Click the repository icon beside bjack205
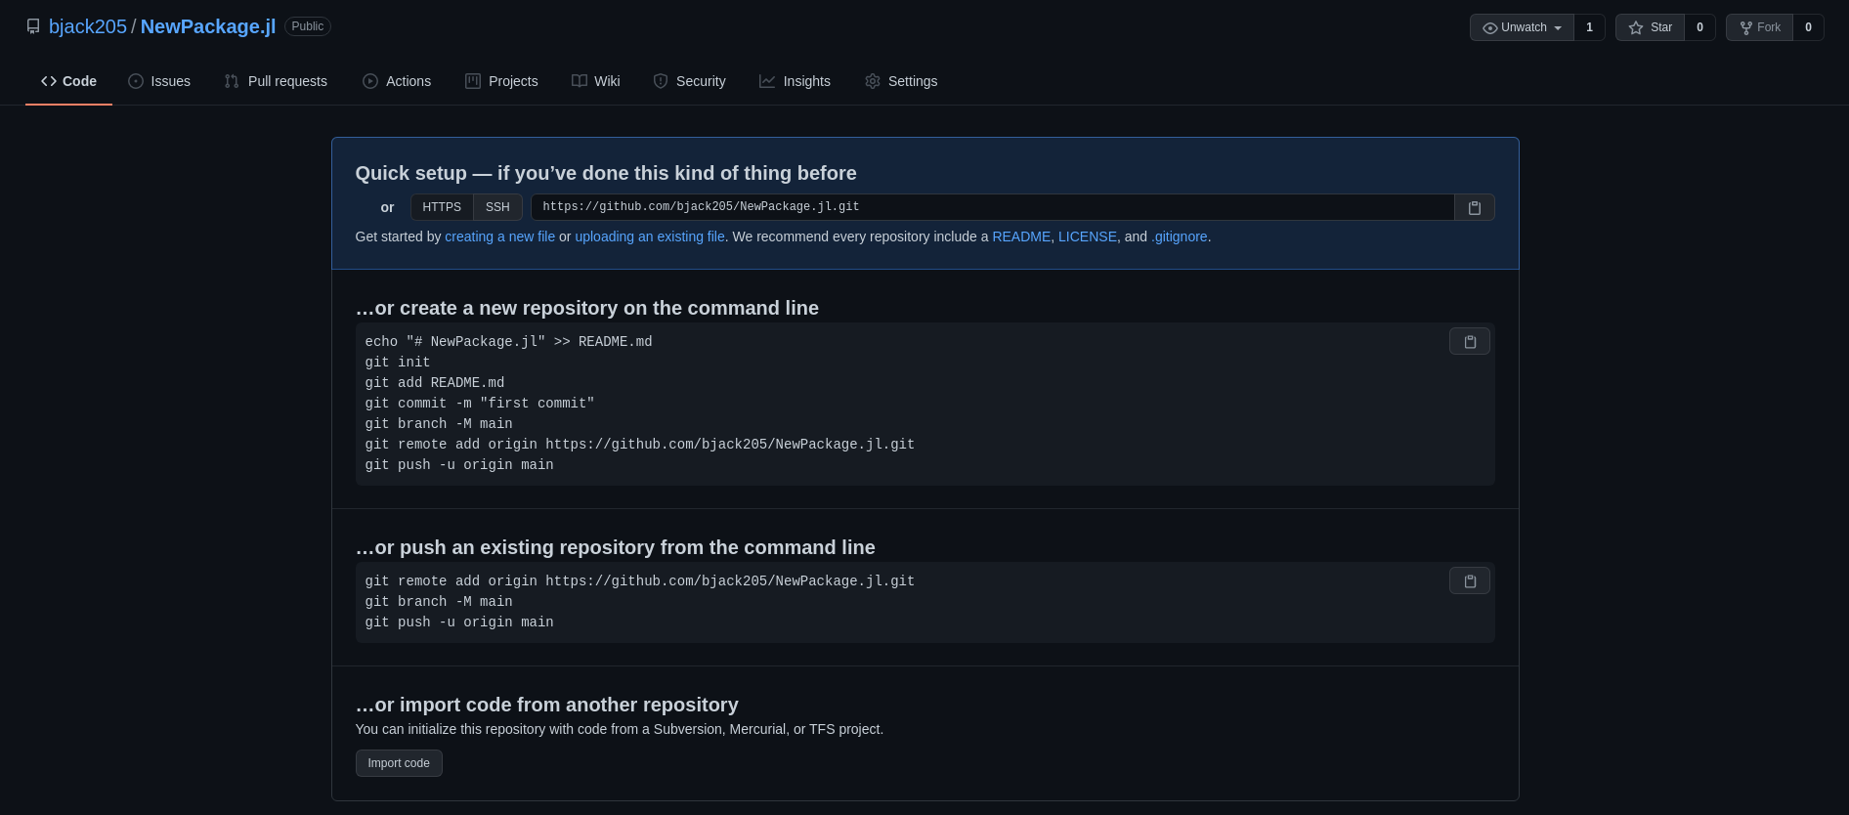Image resolution: width=1849 pixels, height=815 pixels. click(x=33, y=26)
